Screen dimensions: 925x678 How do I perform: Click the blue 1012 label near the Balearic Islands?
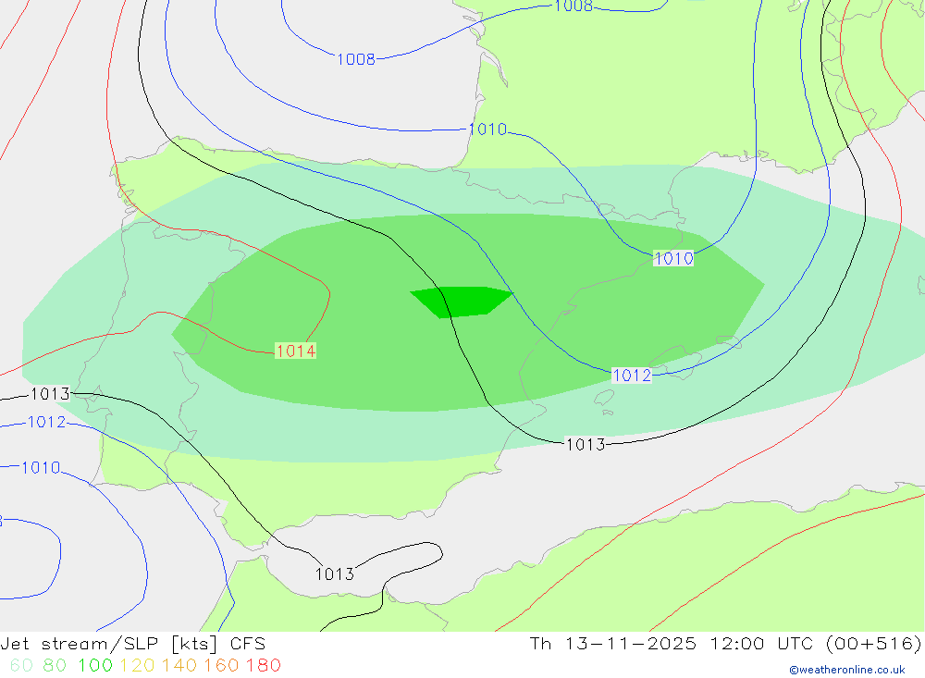pyautogui.click(x=631, y=376)
